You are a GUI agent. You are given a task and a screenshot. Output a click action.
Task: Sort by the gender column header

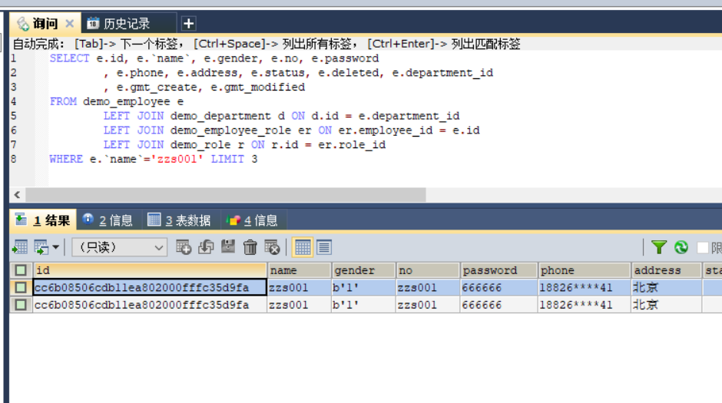pos(363,270)
